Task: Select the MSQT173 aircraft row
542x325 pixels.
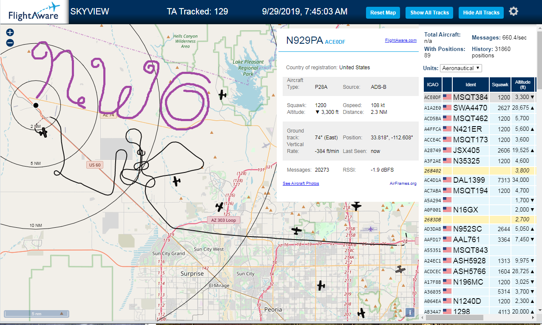Action: 479,140
